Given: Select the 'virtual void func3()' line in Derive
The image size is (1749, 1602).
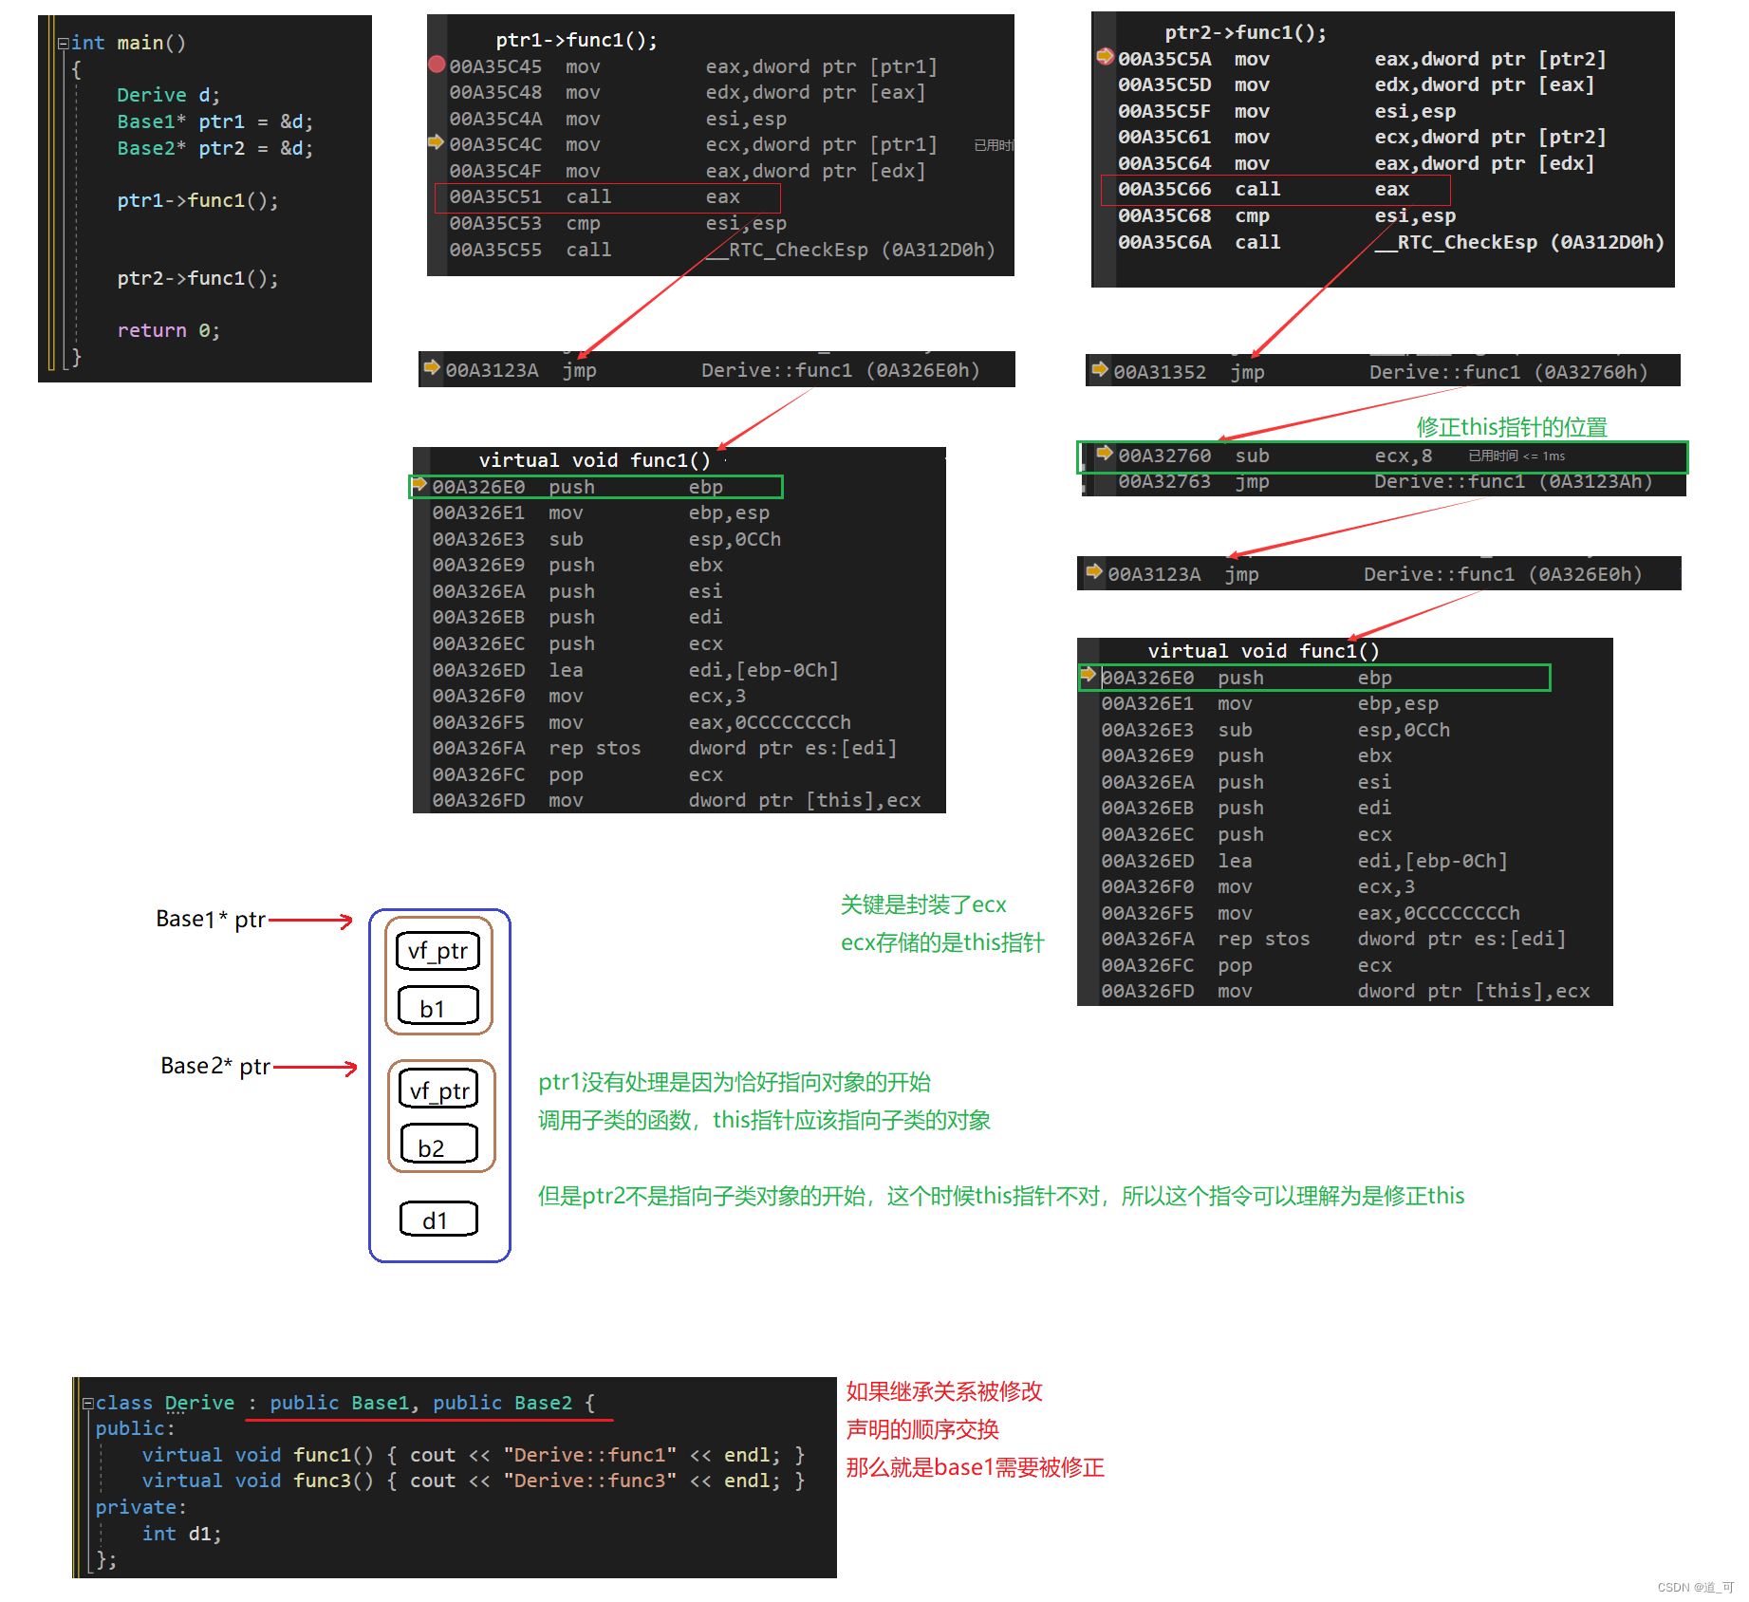Looking at the screenshot, I should [x=474, y=1481].
